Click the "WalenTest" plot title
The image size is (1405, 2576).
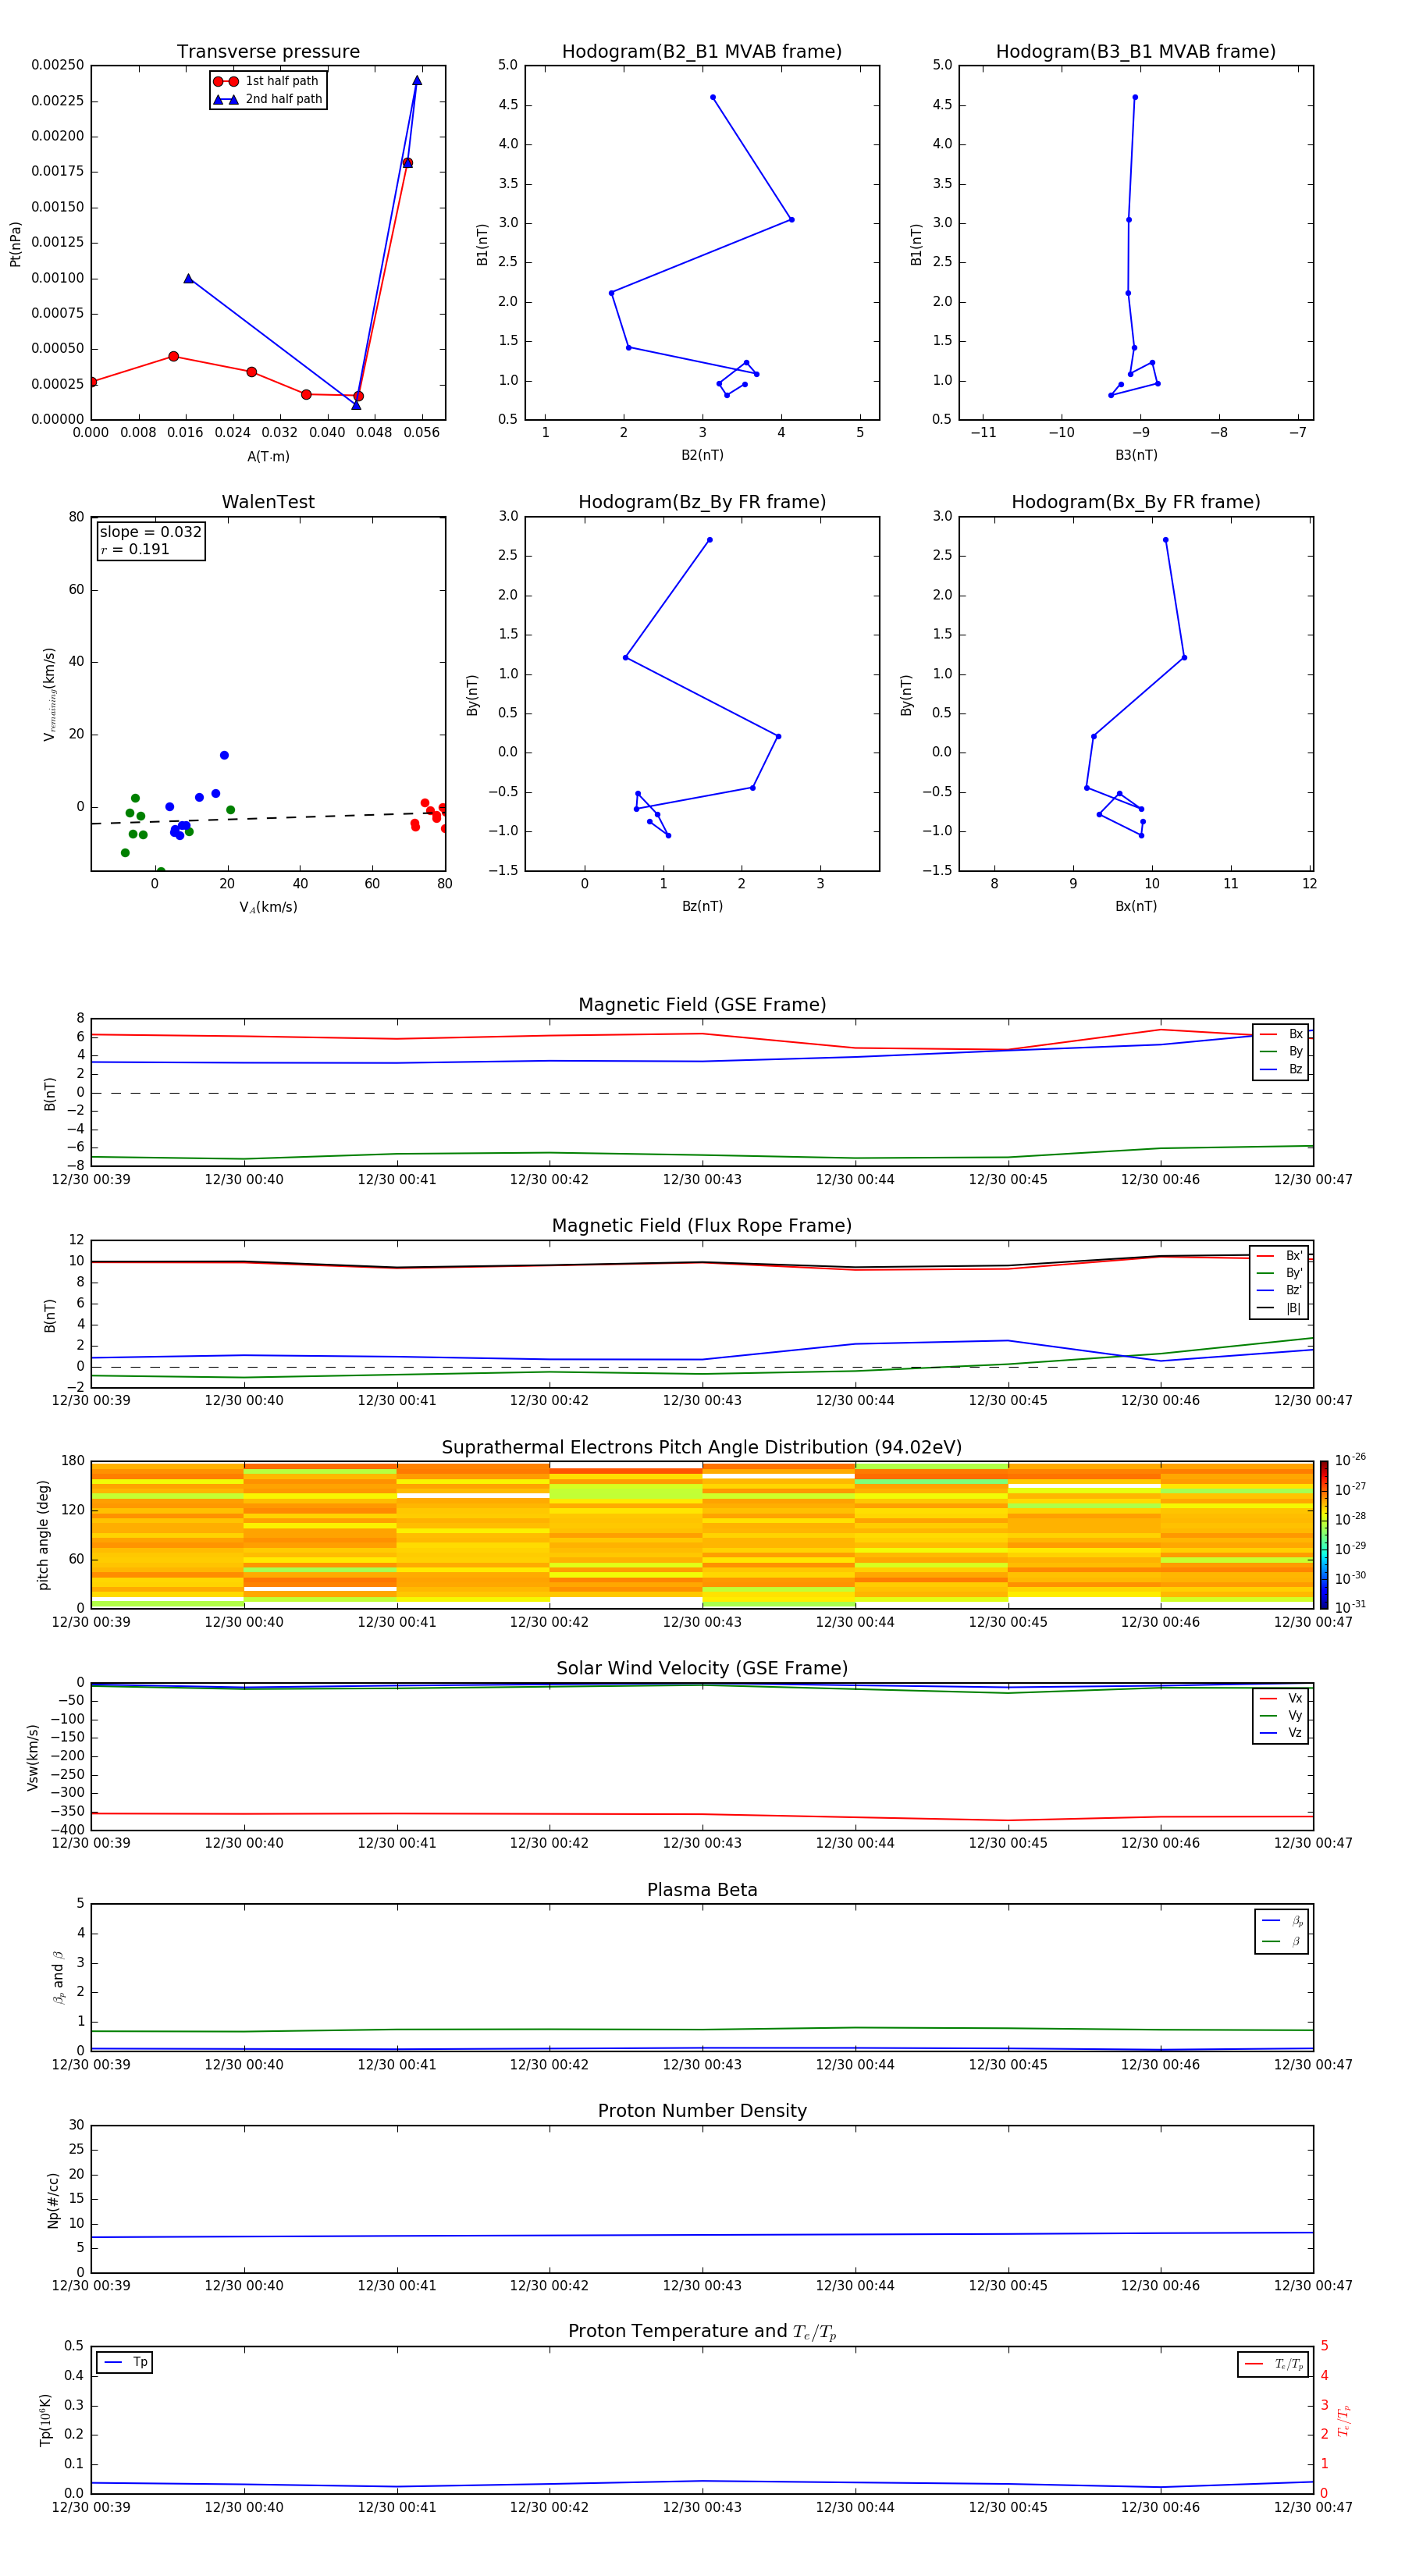coord(268,502)
